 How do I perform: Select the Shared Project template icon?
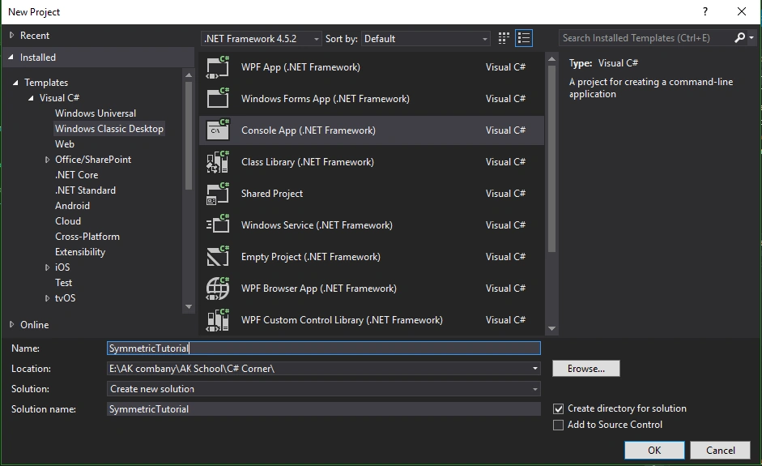217,194
